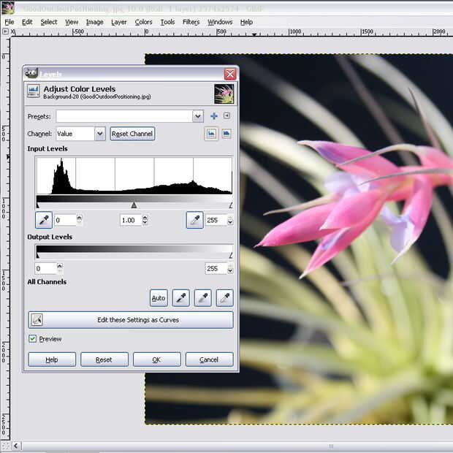The height and width of the screenshot is (453, 453).
Task: Click the Help button in Levels dialog
Action: click(52, 359)
